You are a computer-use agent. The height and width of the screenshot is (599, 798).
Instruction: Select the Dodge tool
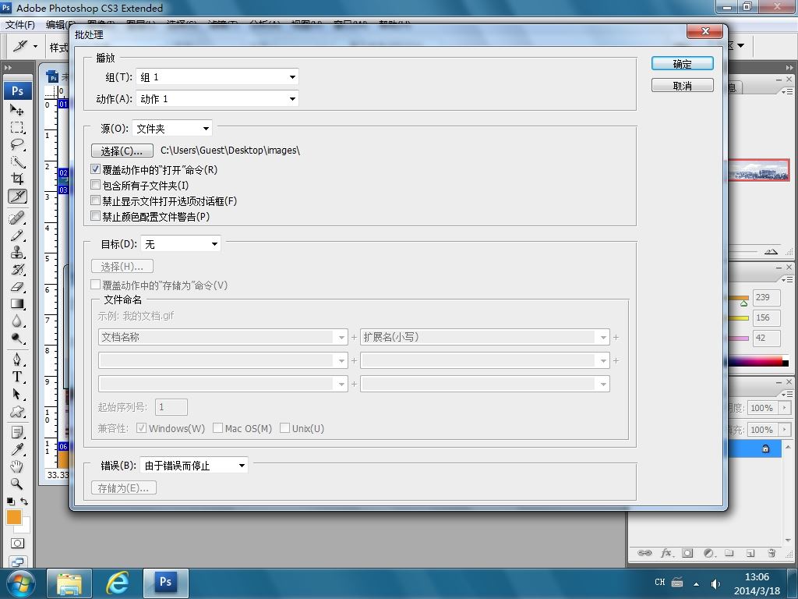tap(17, 338)
